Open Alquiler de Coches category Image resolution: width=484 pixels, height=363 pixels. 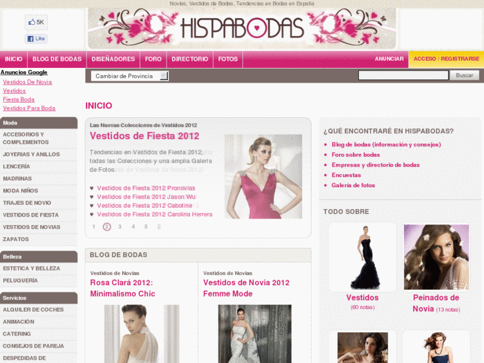[39, 310]
